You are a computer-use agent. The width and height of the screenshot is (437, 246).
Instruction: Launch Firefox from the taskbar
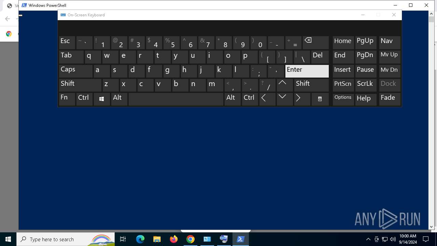(x=174, y=239)
